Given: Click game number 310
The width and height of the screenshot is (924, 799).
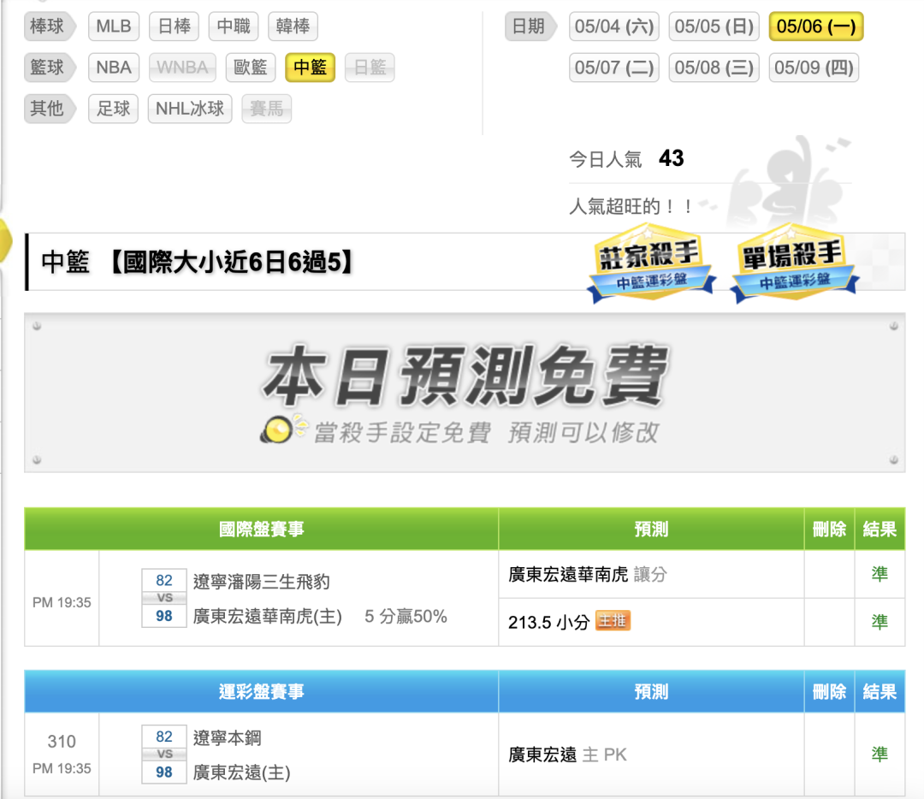Looking at the screenshot, I should (x=62, y=741).
